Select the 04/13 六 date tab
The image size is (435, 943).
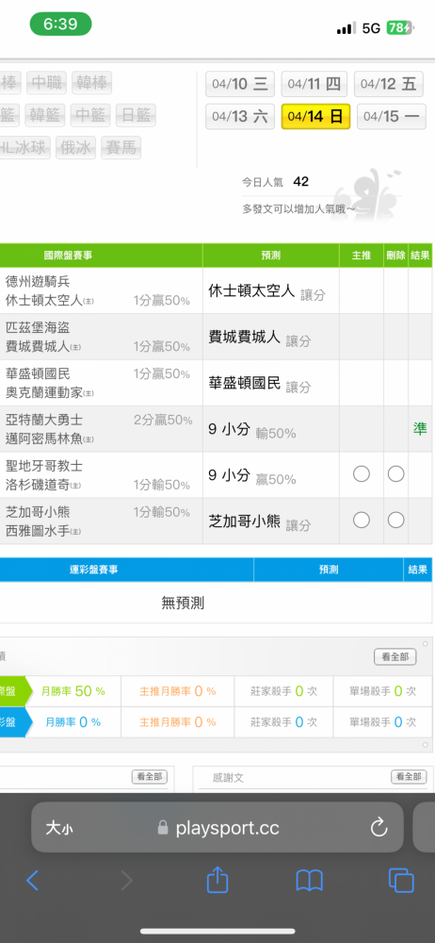point(240,116)
